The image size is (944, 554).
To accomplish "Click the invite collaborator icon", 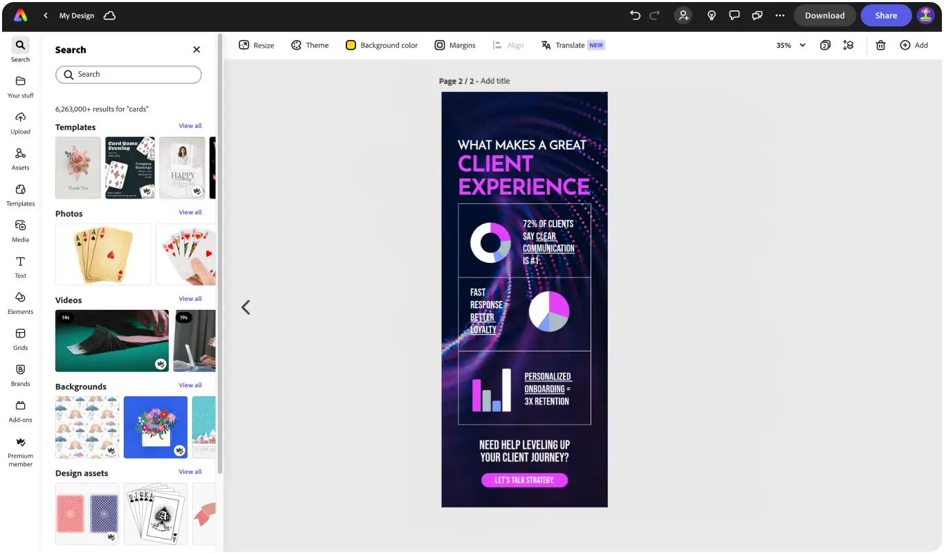I will [x=683, y=15].
